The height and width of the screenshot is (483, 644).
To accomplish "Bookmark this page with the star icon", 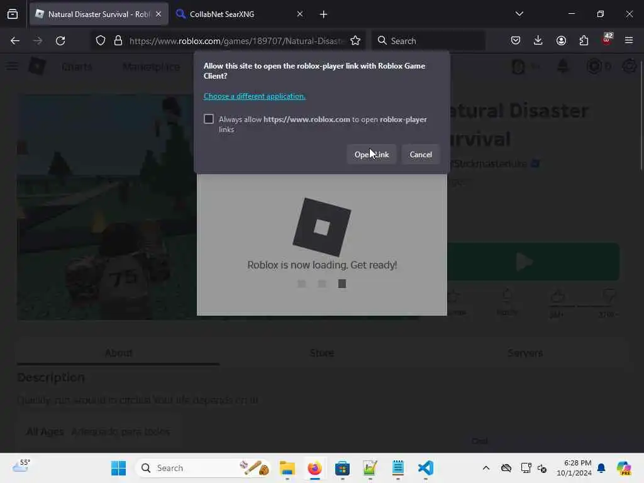I will click(355, 41).
